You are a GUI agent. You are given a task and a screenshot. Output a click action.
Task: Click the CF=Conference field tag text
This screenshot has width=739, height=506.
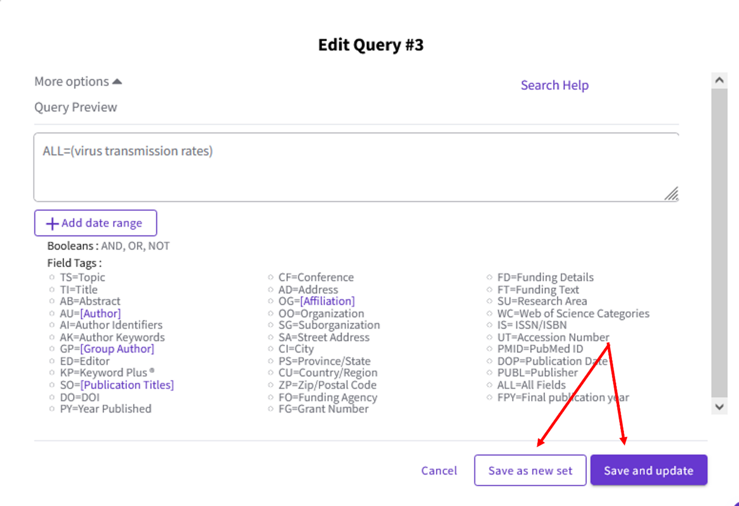click(316, 278)
